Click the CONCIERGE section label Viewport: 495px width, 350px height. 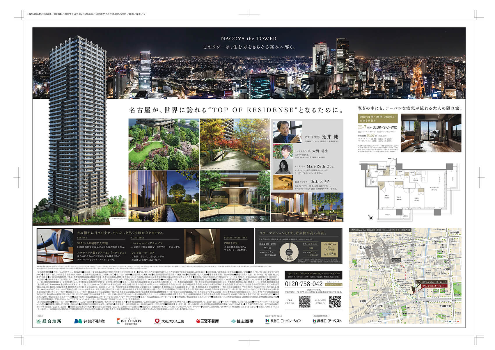pyautogui.click(x=138, y=238)
